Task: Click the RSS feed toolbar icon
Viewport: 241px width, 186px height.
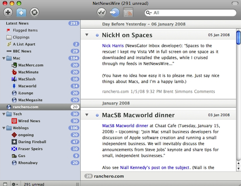Action: tap(128, 12)
